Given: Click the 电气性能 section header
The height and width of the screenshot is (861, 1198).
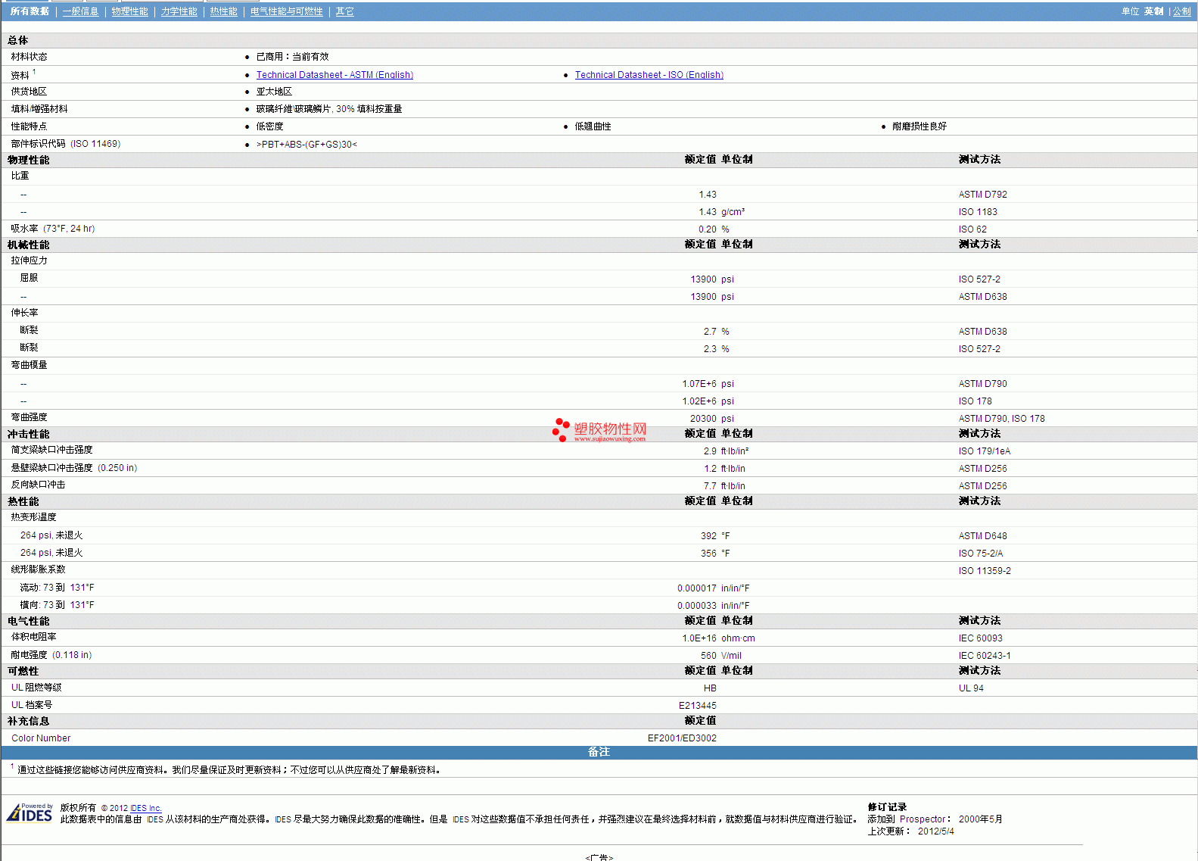Looking at the screenshot, I should pos(29,621).
